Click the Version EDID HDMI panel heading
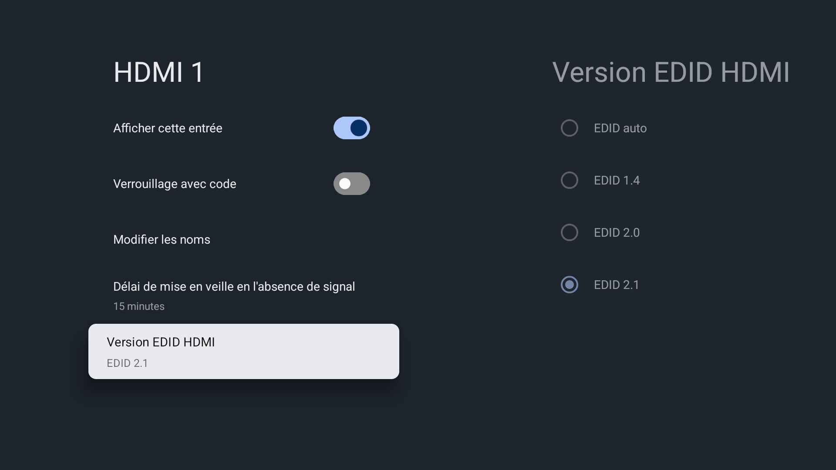 [x=671, y=72]
